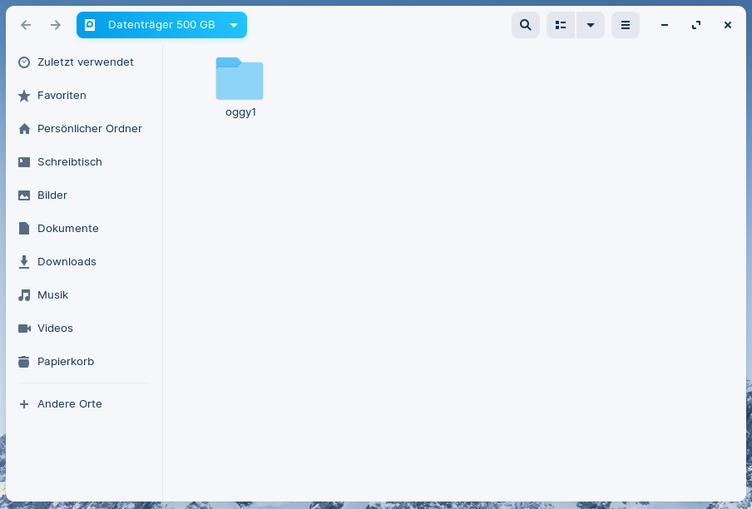Click Andere Orte in the sidebar
The height and width of the screenshot is (509, 752).
pos(83,404)
